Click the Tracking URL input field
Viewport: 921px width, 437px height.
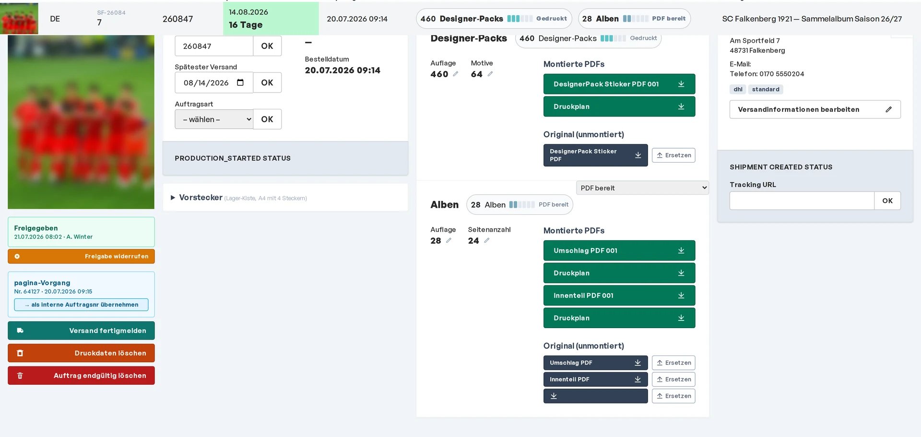[x=802, y=201]
